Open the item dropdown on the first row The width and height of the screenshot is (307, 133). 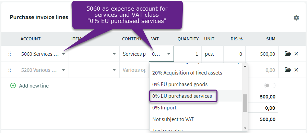[x=114, y=54]
